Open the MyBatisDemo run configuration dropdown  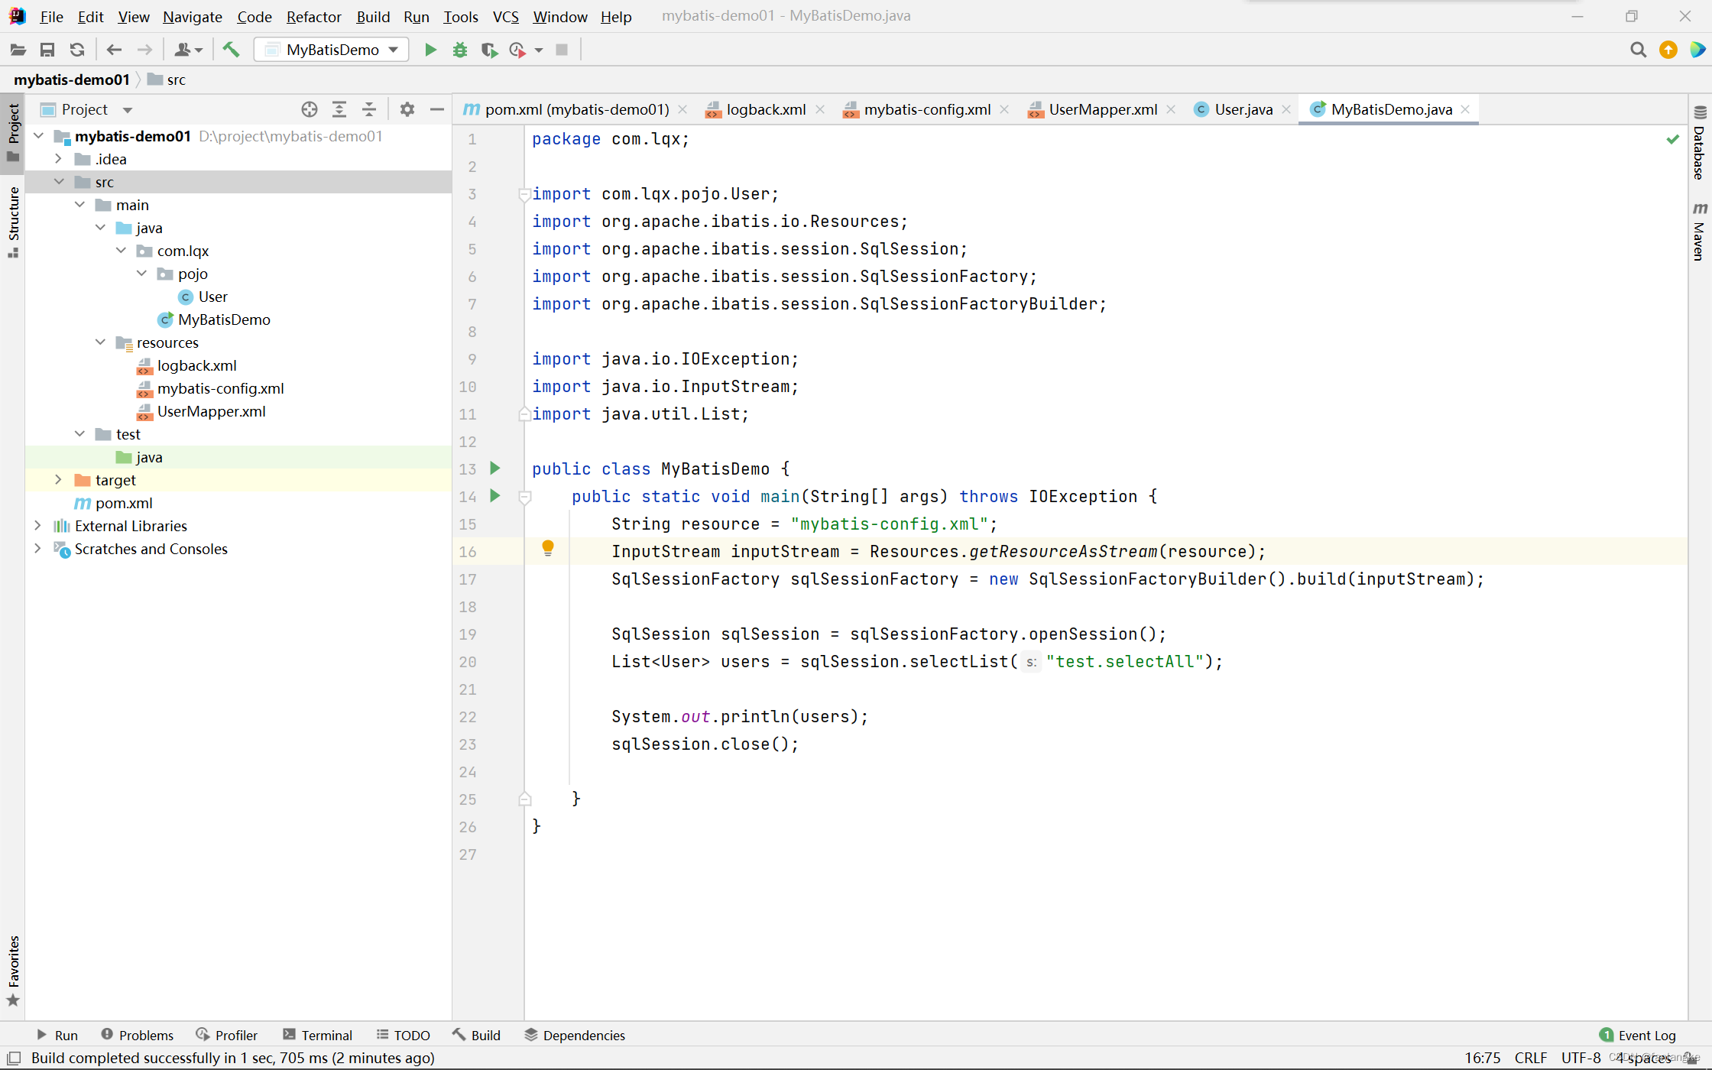pos(332,50)
